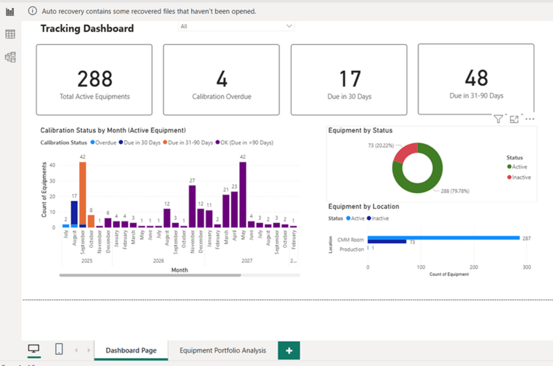The height and width of the screenshot is (366, 553).
Task: Click the horizontal scrollbar under Month chart
Action: coord(150,275)
